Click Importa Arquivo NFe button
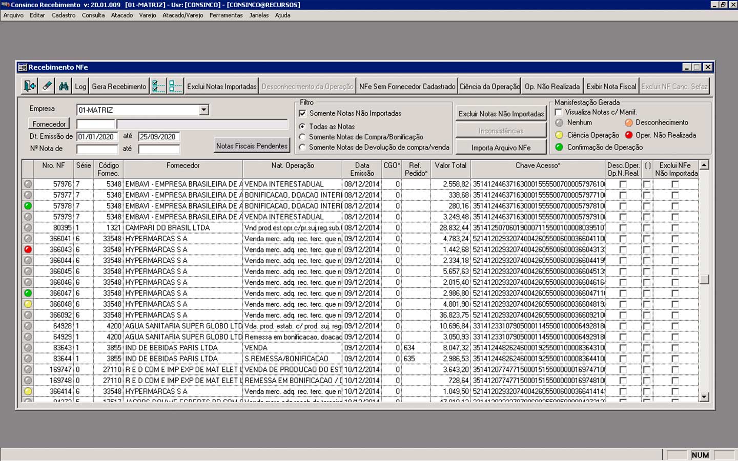Image resolution: width=738 pixels, height=461 pixels. pos(501,148)
